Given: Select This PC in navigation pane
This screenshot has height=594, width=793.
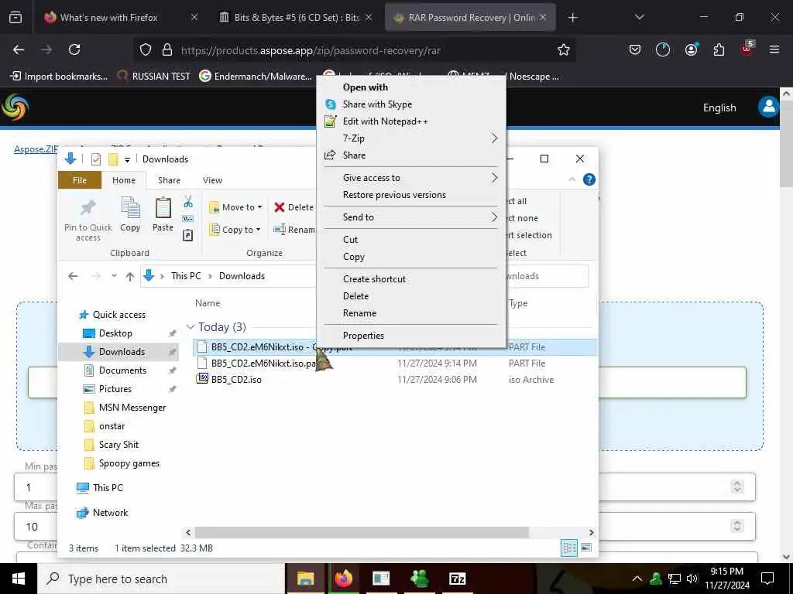Looking at the screenshot, I should [x=107, y=487].
